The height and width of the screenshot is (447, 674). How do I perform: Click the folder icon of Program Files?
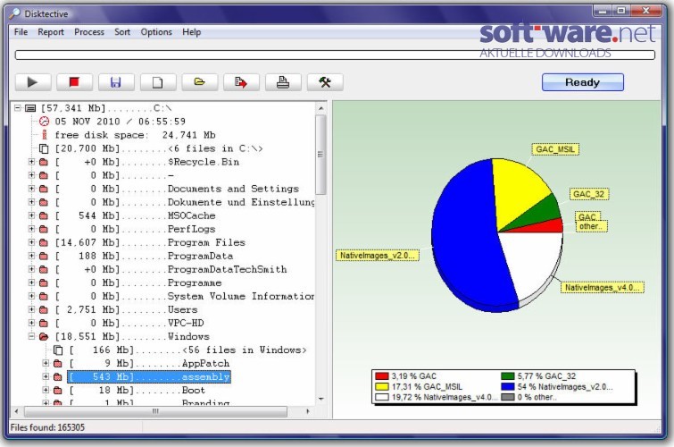(44, 242)
